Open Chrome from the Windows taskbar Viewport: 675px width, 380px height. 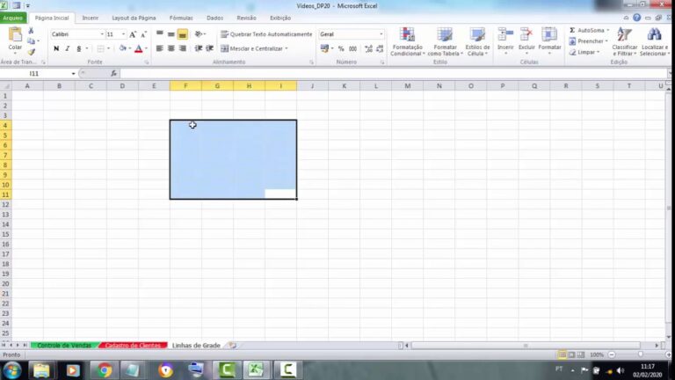click(x=104, y=370)
